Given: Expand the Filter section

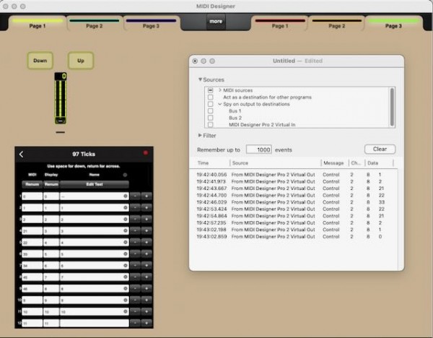Looking at the screenshot, I should click(200, 136).
